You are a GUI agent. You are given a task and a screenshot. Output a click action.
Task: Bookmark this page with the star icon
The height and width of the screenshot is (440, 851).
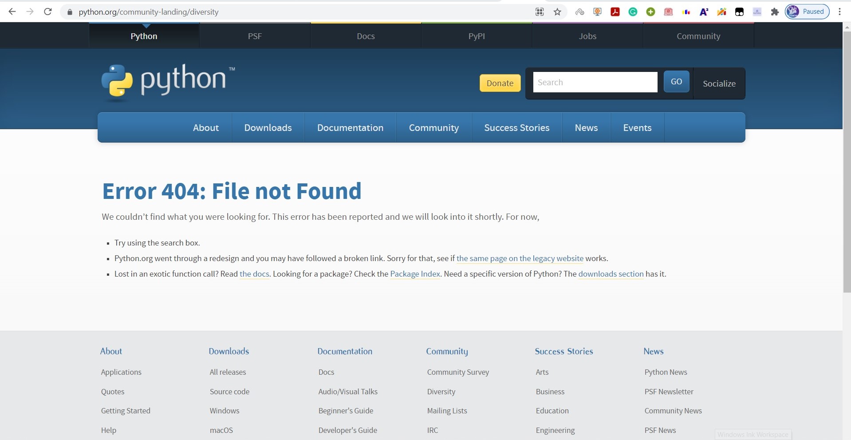click(557, 12)
